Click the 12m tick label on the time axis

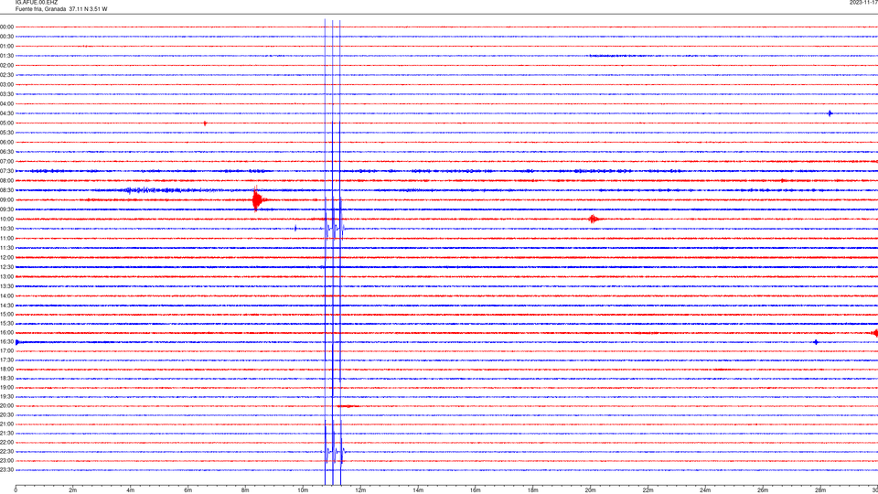click(360, 490)
